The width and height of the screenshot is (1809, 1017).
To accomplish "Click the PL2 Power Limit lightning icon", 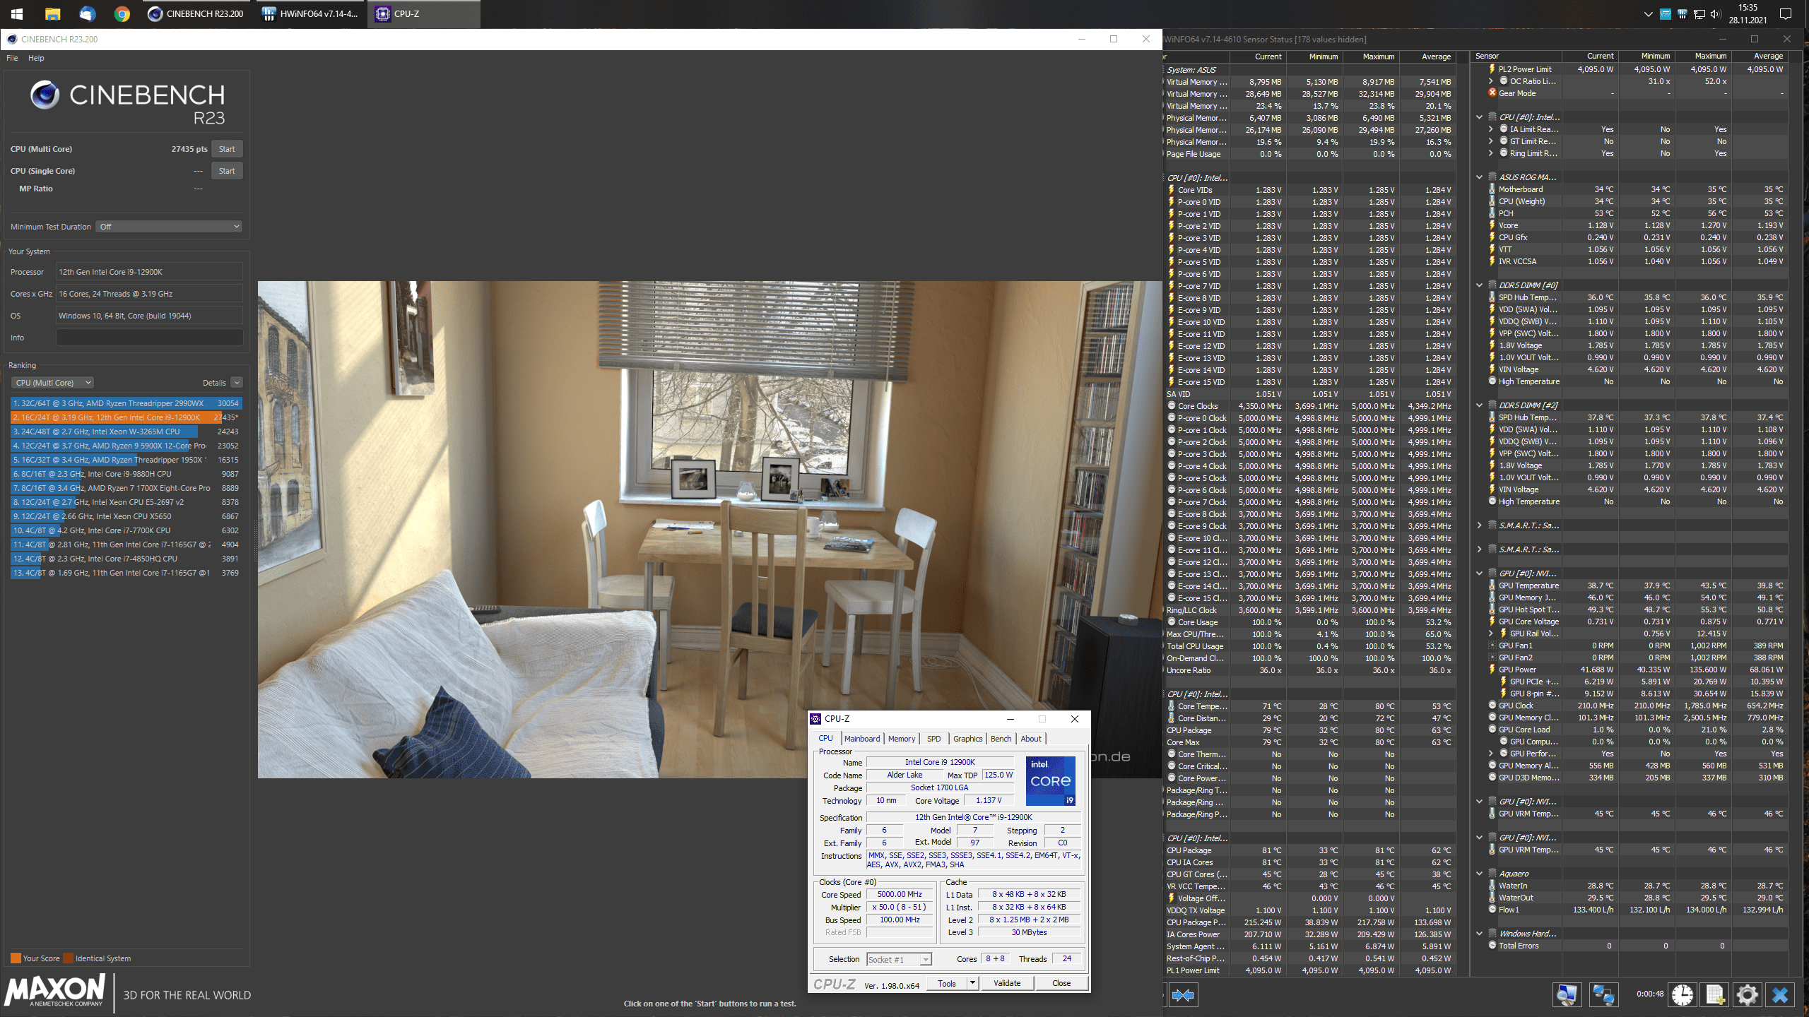I will coord(1492,69).
